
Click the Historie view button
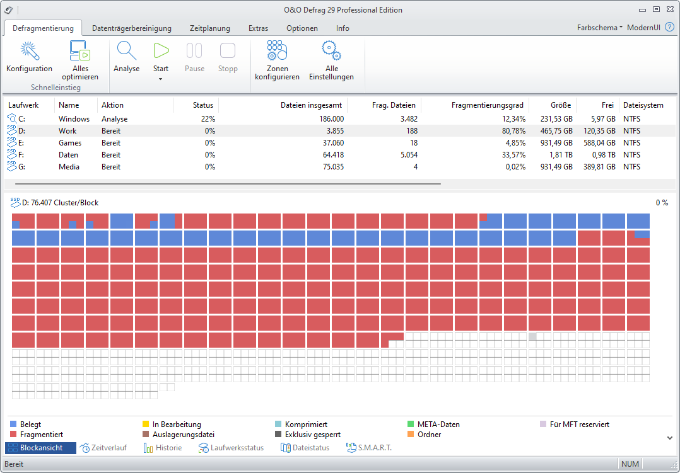tap(163, 448)
